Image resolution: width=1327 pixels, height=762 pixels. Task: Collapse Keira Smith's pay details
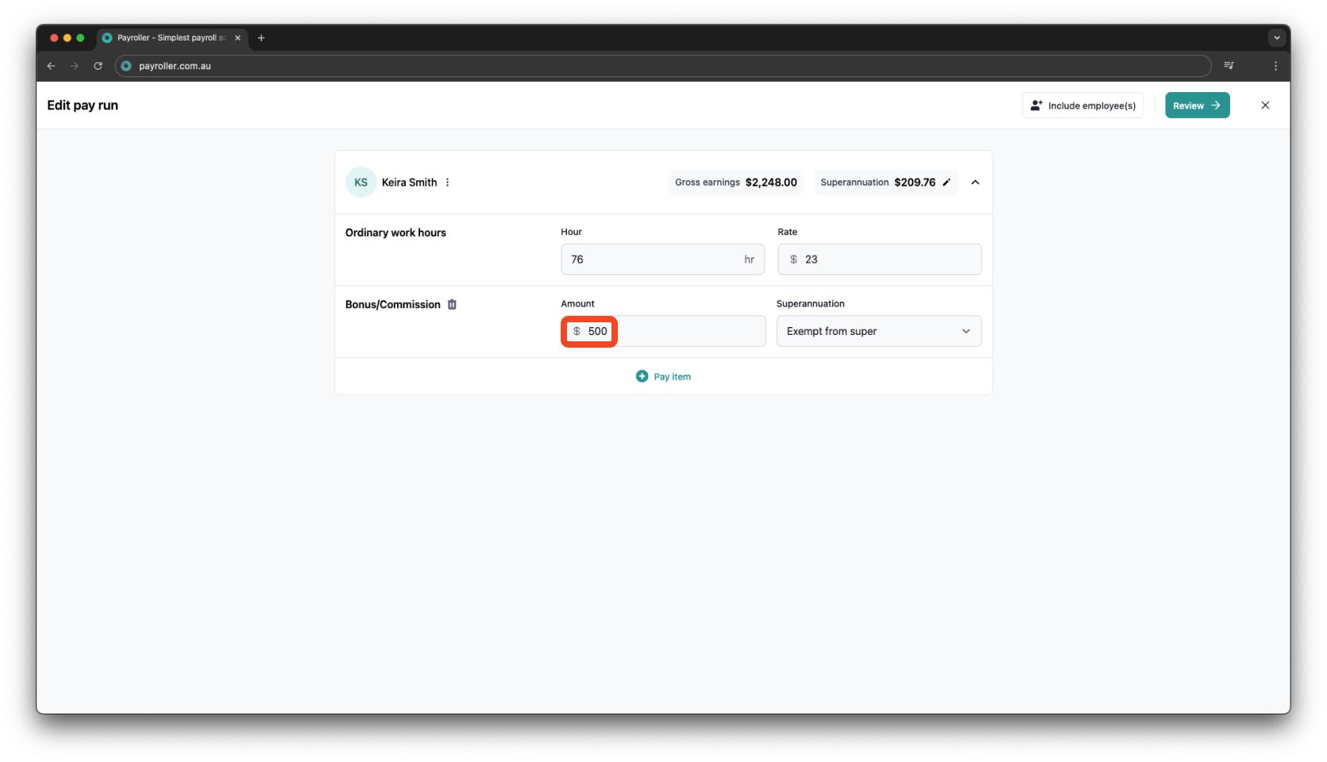point(975,182)
